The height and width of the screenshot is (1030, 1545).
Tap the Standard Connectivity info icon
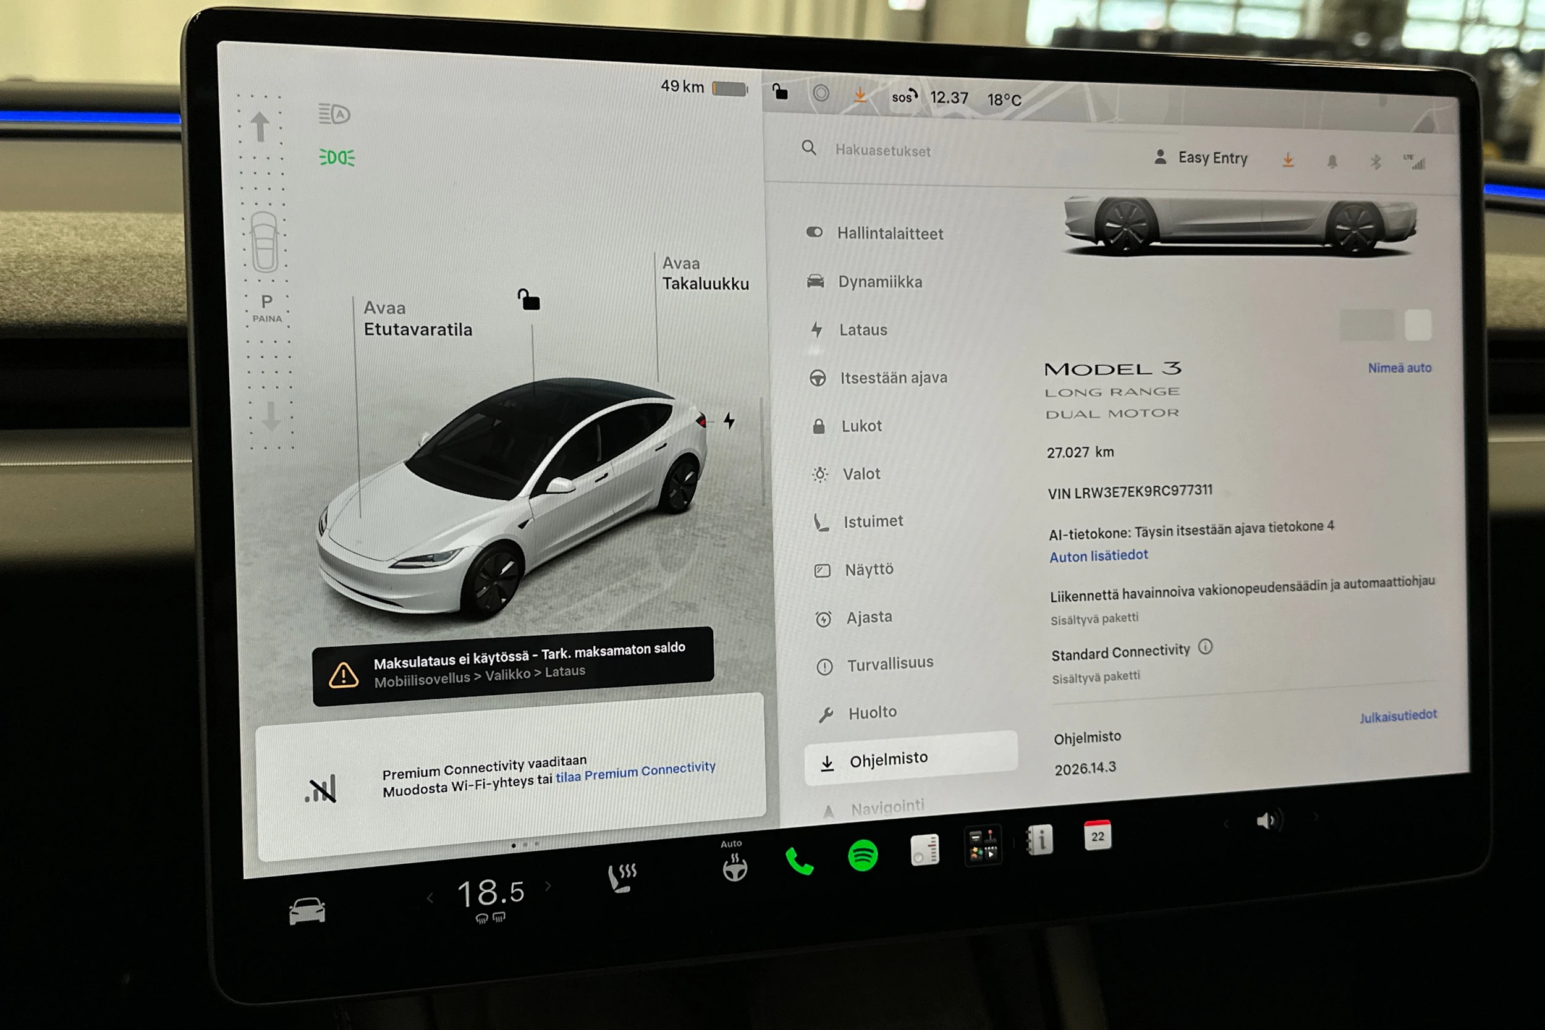point(1204,647)
